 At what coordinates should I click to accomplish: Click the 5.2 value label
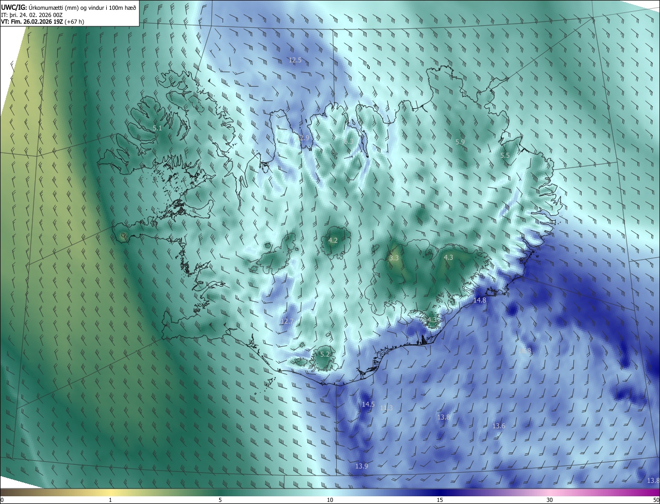pos(324,354)
